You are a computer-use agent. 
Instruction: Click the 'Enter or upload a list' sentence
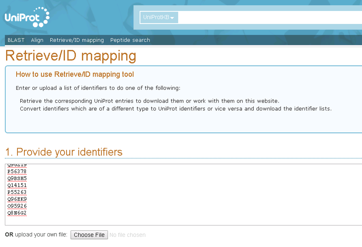[x=98, y=88]
